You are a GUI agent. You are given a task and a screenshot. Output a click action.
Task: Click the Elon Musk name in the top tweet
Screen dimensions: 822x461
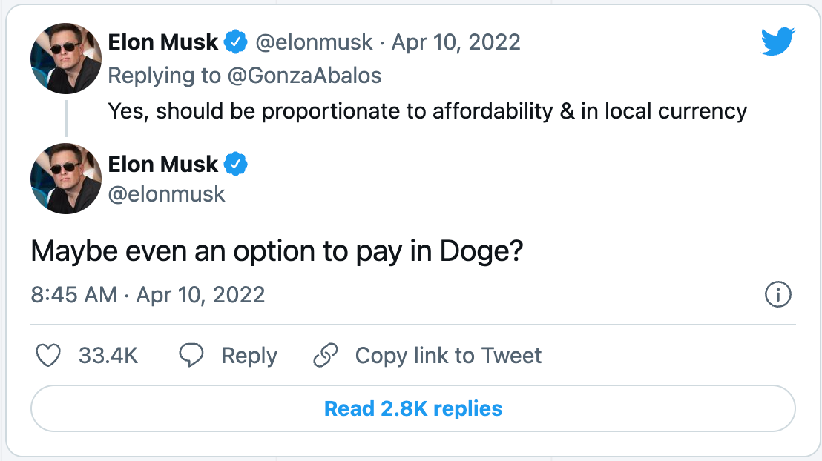[163, 42]
